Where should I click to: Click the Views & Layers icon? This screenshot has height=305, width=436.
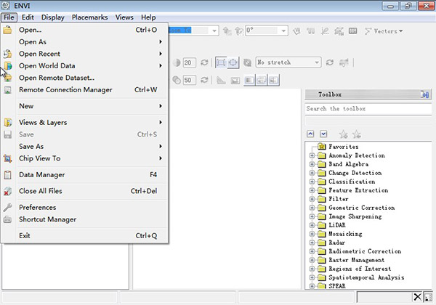(x=7, y=123)
